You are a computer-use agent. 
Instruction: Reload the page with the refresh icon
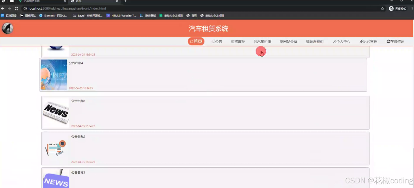click(x=17, y=8)
